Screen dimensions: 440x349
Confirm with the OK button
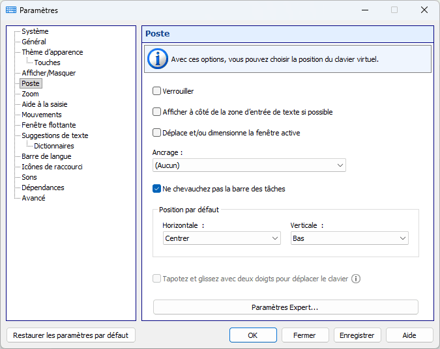(x=253, y=335)
